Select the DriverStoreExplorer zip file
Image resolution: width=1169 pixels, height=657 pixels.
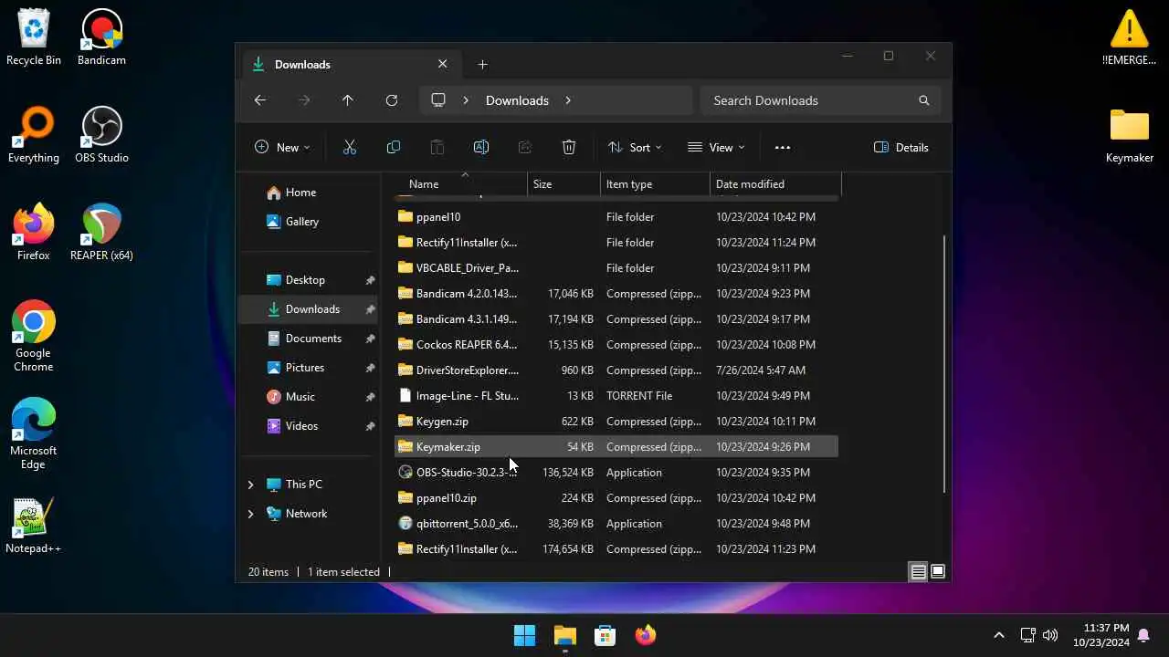616,370
